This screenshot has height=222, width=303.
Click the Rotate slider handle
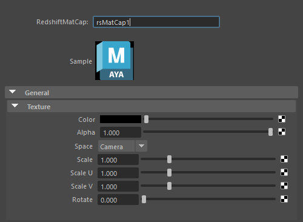point(144,200)
